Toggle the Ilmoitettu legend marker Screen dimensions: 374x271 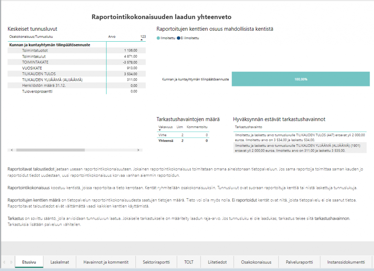pyautogui.click(x=158, y=38)
